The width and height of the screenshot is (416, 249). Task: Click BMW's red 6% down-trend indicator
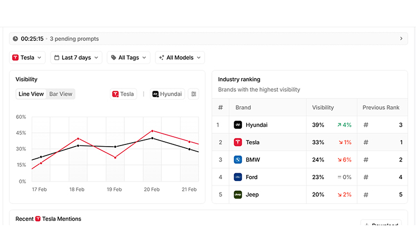tap(344, 159)
